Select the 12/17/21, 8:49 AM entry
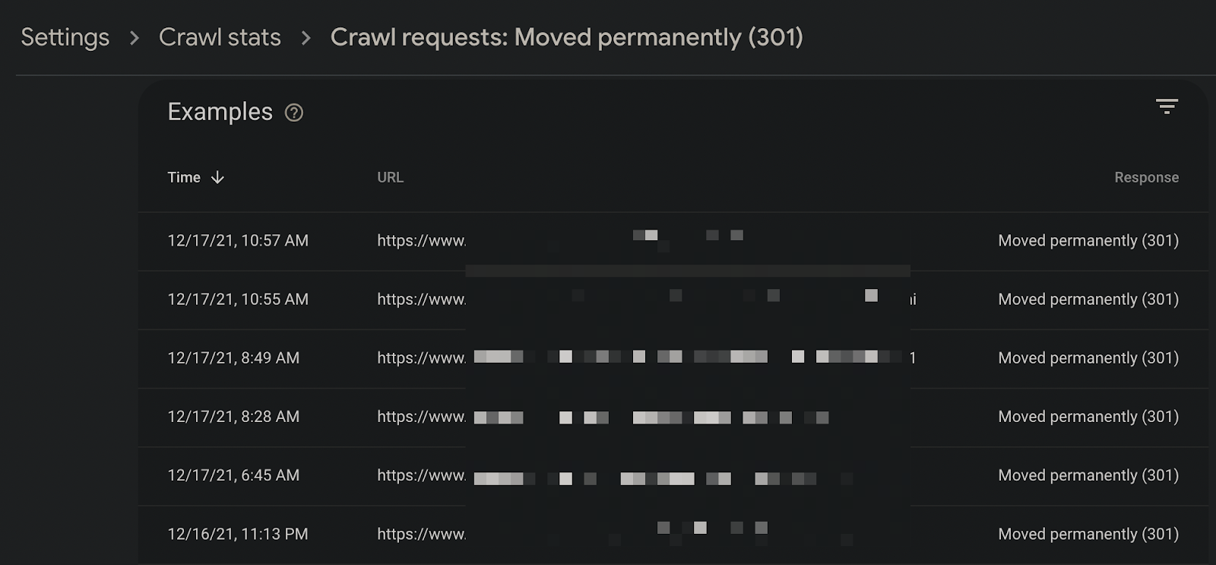1216x565 pixels. pos(673,358)
